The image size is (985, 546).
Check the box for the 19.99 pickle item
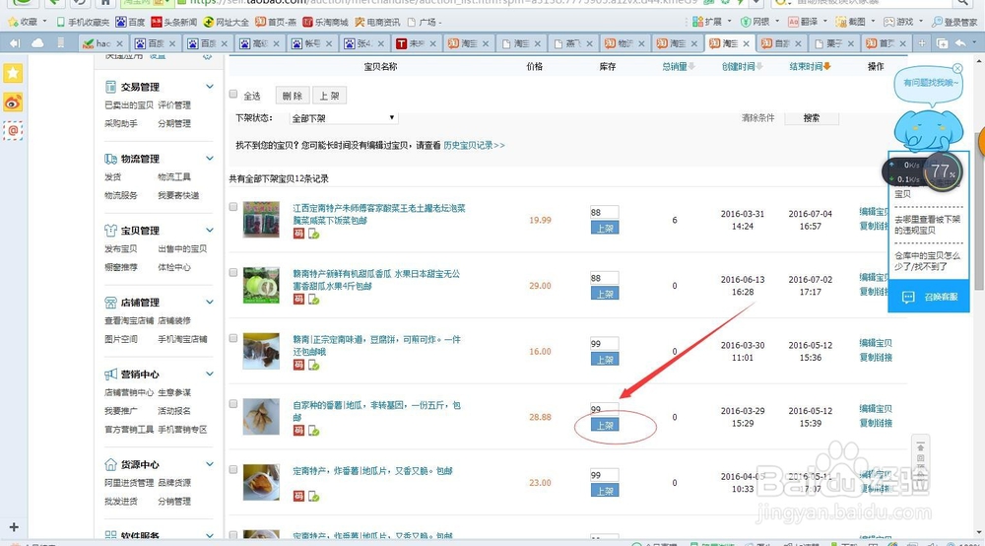point(233,207)
